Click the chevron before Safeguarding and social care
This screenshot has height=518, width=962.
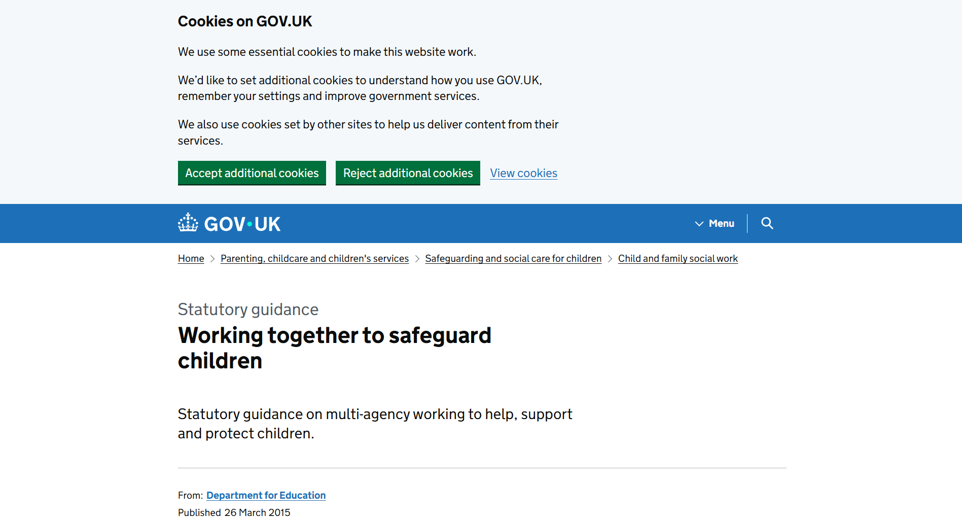[x=417, y=259]
